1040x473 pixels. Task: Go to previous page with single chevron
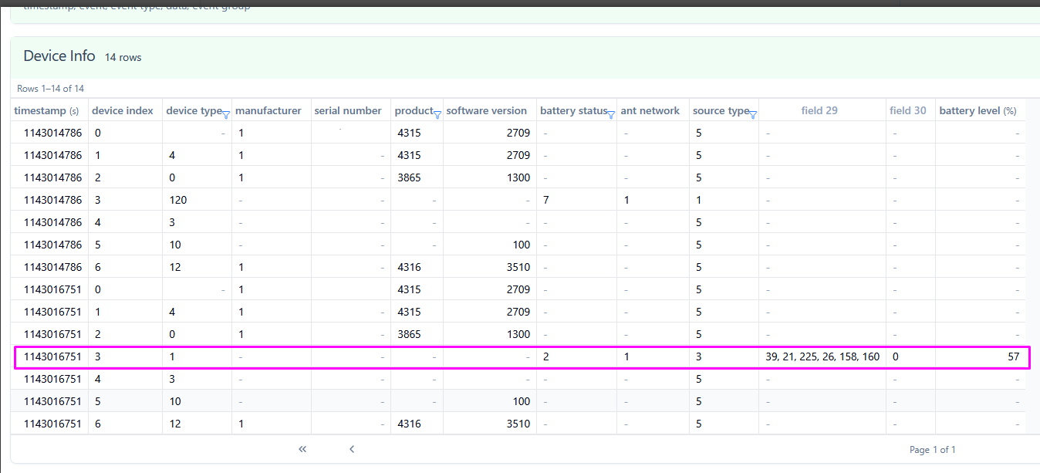tap(352, 449)
